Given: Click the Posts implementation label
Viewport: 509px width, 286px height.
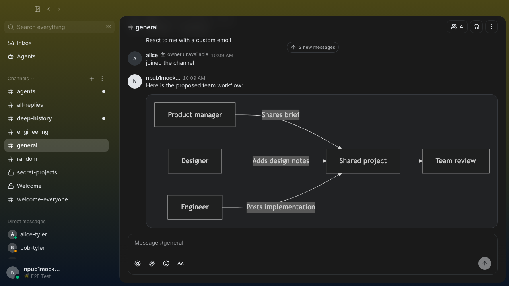Looking at the screenshot, I should pyautogui.click(x=281, y=207).
